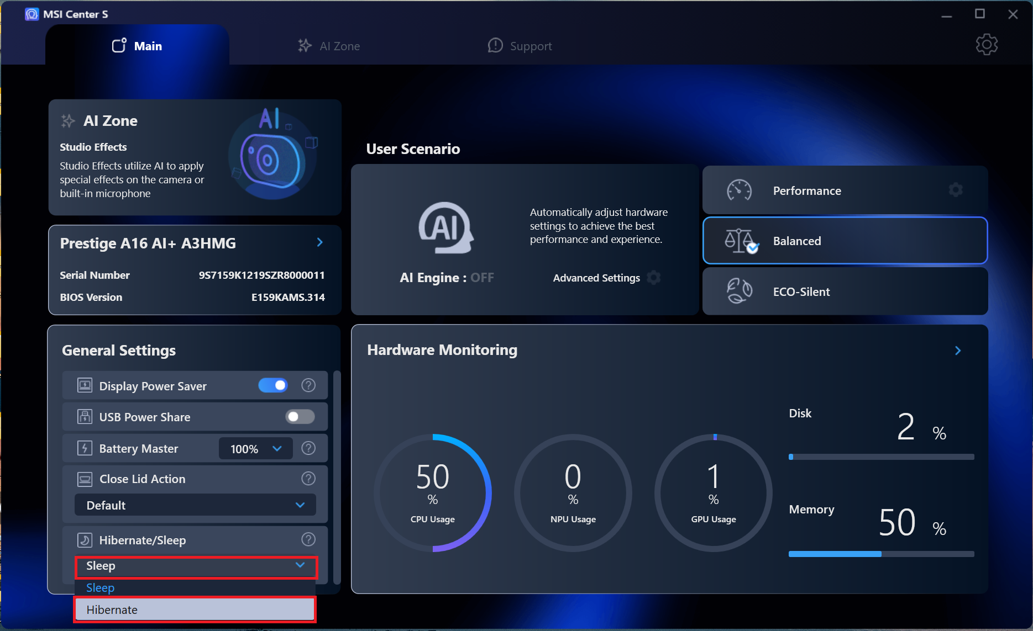The height and width of the screenshot is (631, 1033).
Task: Open the Battery Master 100% dropdown
Action: [x=256, y=449]
